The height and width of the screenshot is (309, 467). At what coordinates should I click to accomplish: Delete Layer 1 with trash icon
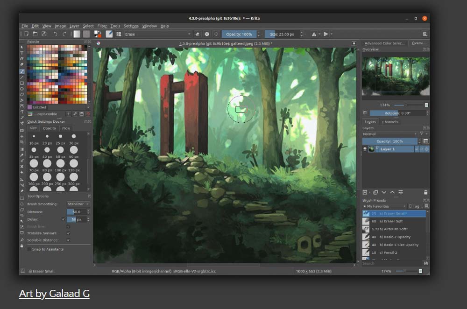pos(425,193)
